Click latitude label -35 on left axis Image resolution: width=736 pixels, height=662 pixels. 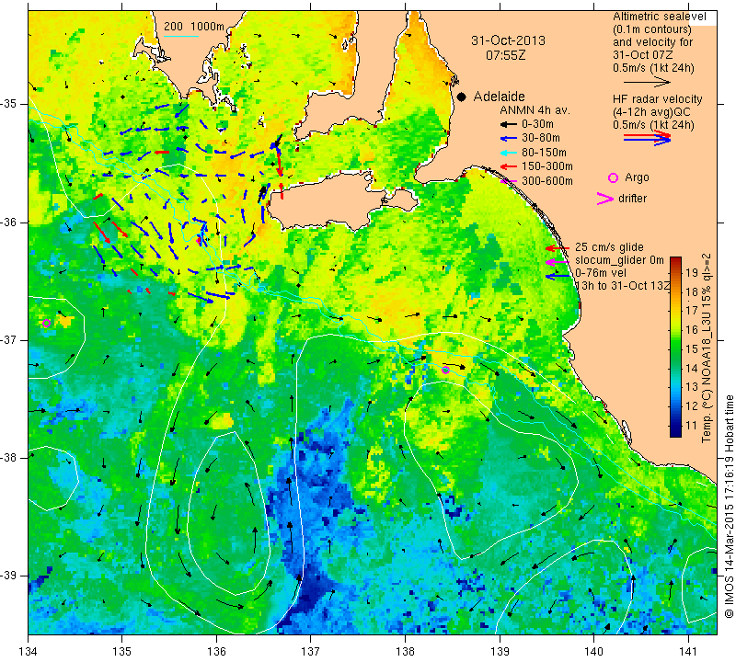[8, 104]
